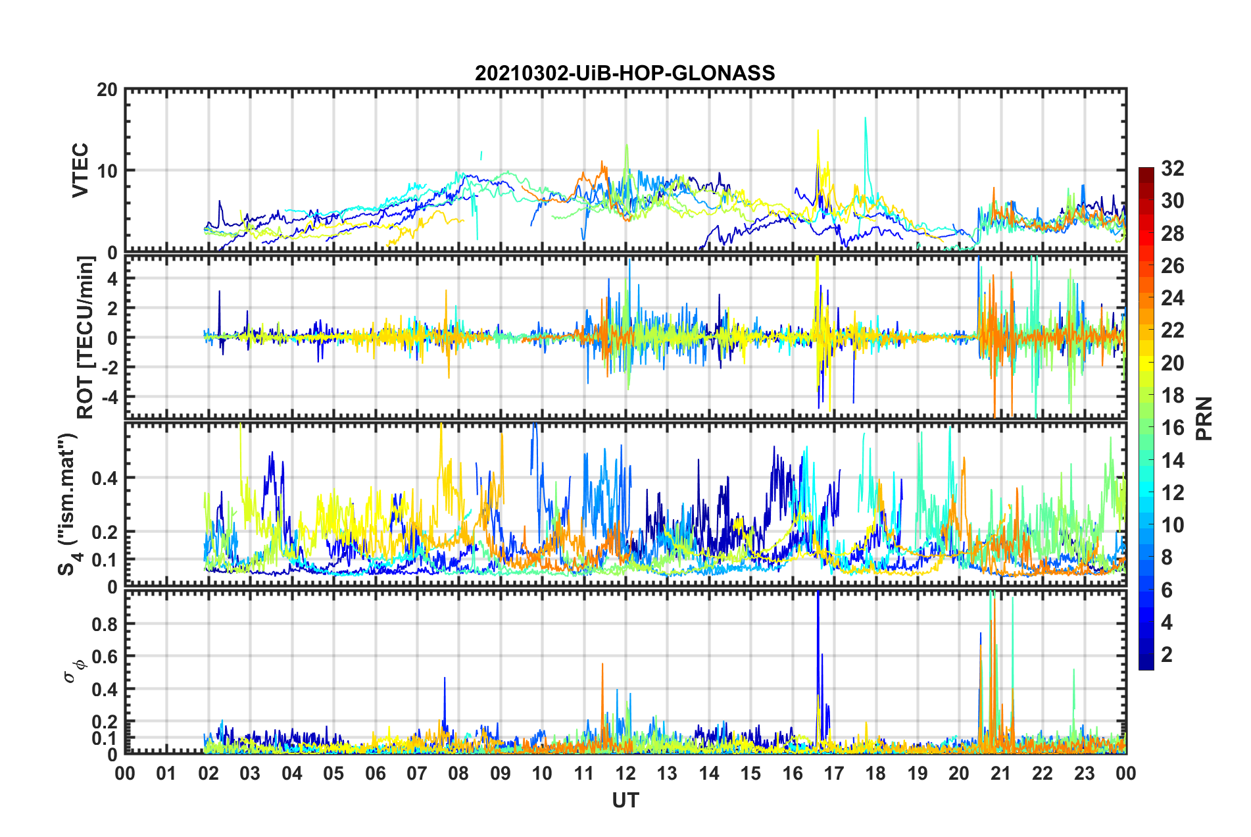Pick the PRN color scale bar
This screenshot has height=837, width=1251.
(1146, 419)
